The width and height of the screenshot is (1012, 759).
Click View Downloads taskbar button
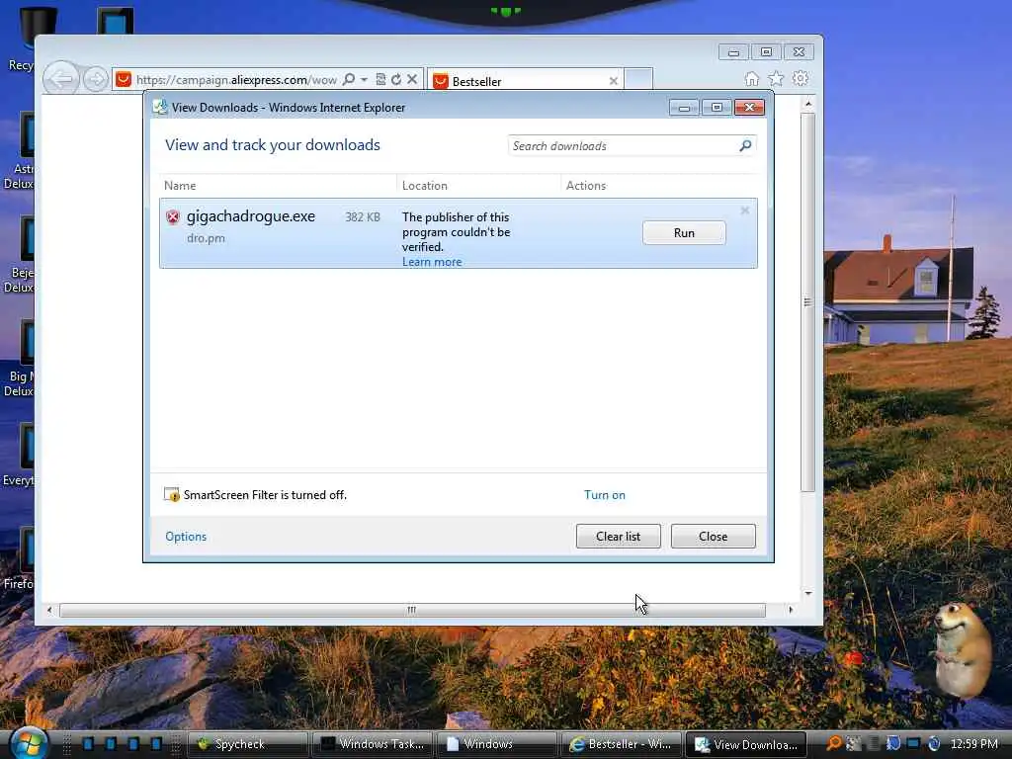[x=745, y=744]
